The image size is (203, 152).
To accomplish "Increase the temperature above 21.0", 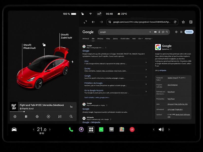I will [x=50, y=129].
